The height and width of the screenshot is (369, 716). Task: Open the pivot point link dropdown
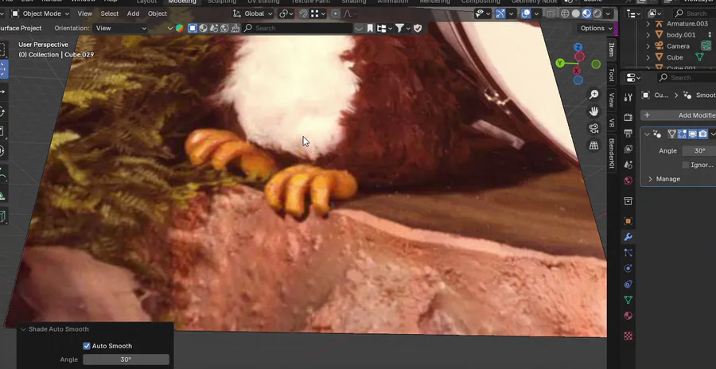286,14
